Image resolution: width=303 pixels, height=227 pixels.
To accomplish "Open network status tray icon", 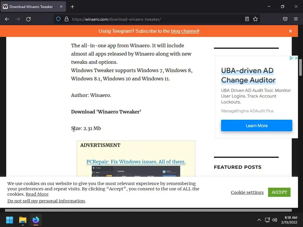I will pos(267,220).
